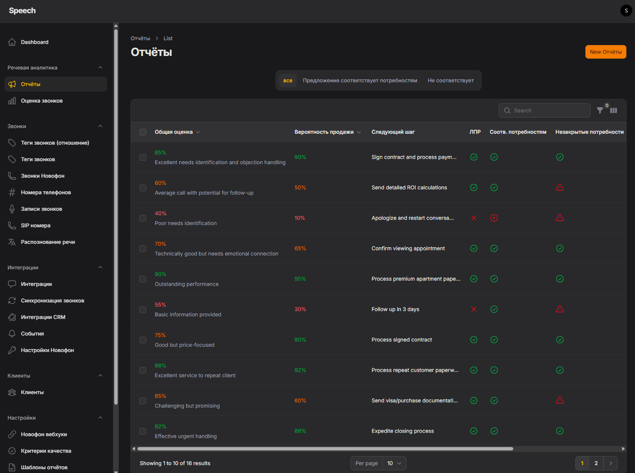Check the select-all checkbox in table header
The height and width of the screenshot is (473, 635).
coord(143,132)
